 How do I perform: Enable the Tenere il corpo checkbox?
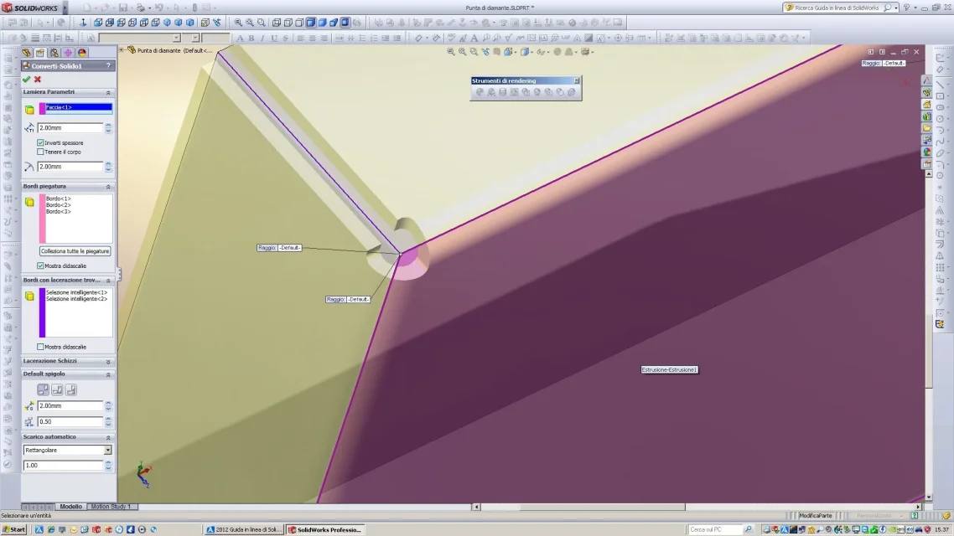40,152
